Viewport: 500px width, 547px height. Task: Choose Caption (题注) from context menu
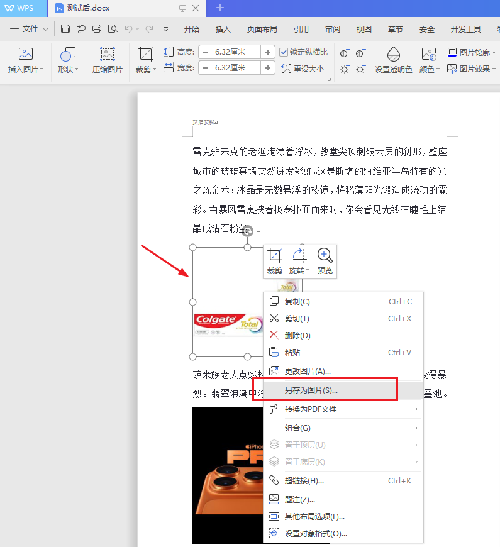coord(343,500)
